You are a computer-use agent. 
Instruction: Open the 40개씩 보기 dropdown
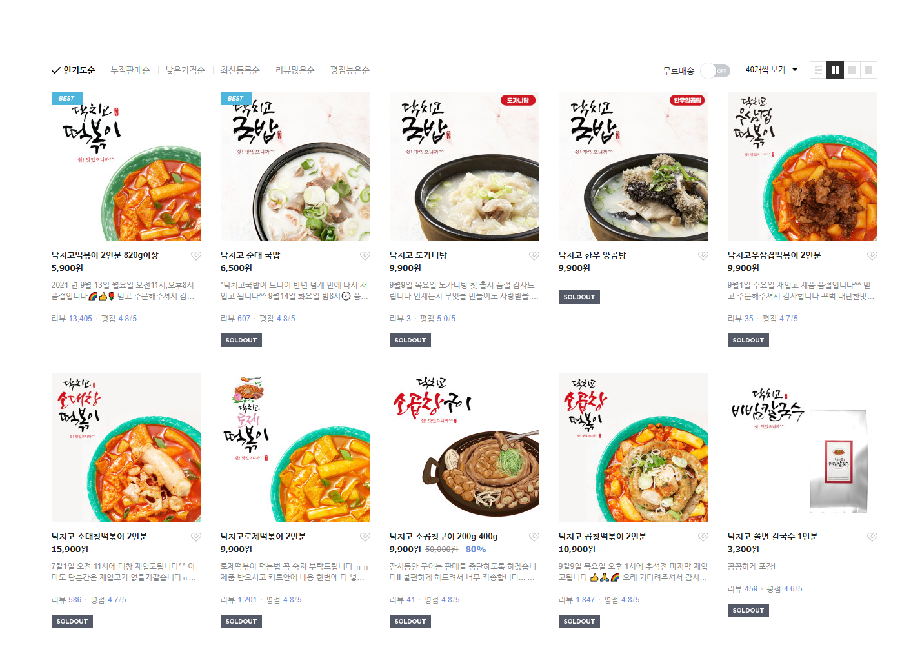coord(772,70)
